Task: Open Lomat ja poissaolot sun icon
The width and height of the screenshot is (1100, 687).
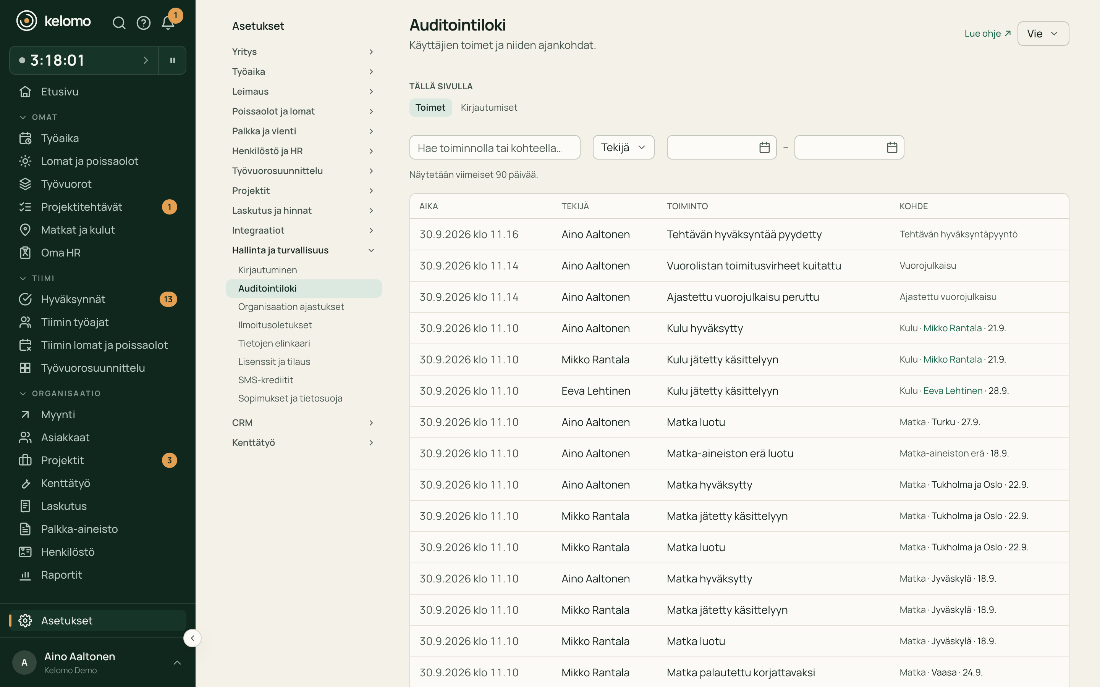Action: 26,161
